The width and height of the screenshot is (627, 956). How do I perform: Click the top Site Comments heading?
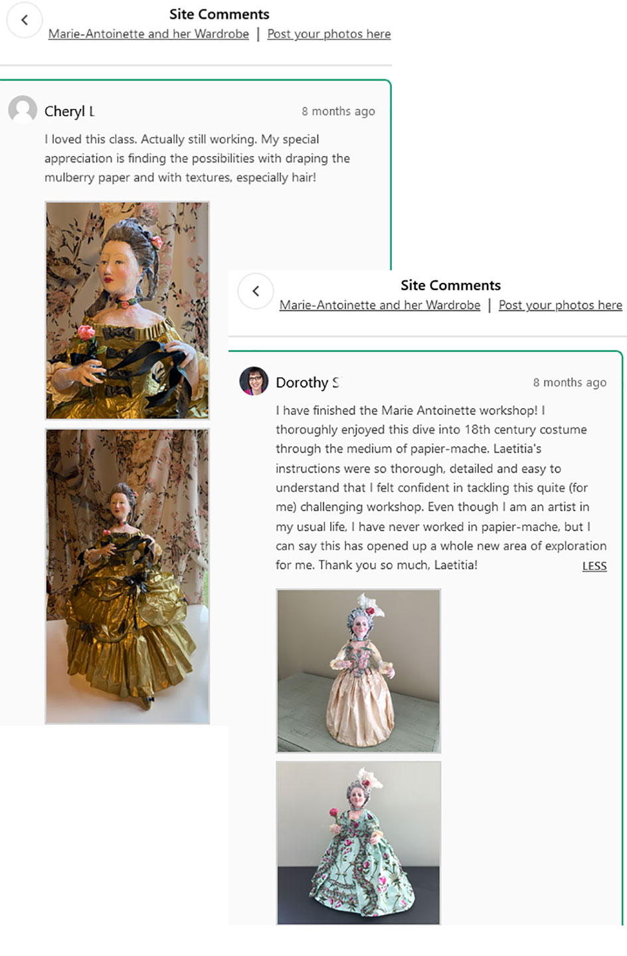coord(219,14)
